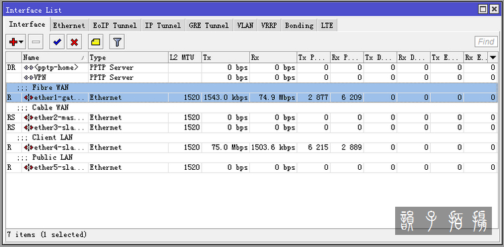Image resolution: width=504 pixels, height=247 pixels.
Task: Click the ether1 Tx value 1543.0 kbps
Action: point(225,97)
